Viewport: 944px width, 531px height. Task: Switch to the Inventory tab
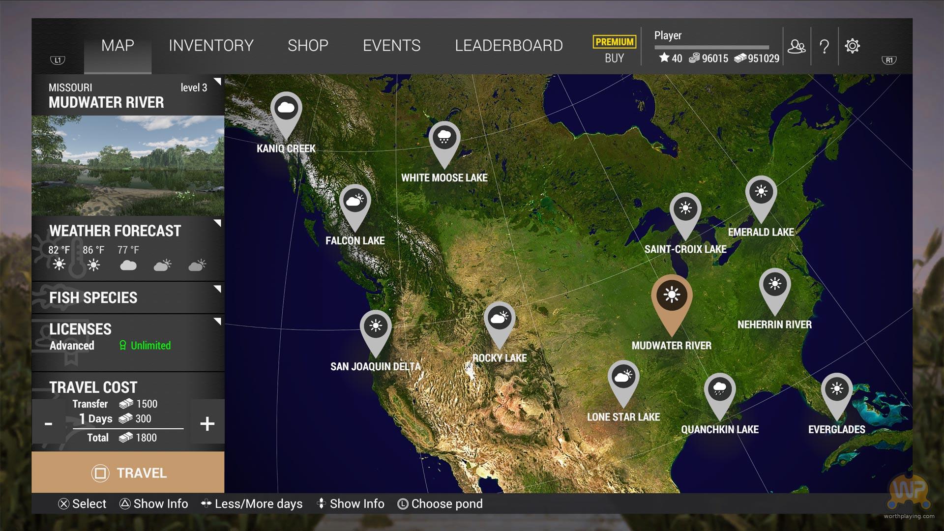coord(211,46)
